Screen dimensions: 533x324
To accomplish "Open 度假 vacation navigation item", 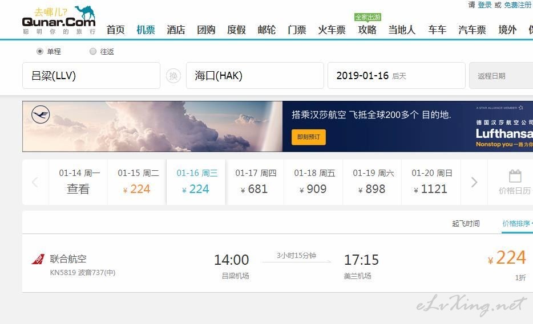I will (236, 30).
